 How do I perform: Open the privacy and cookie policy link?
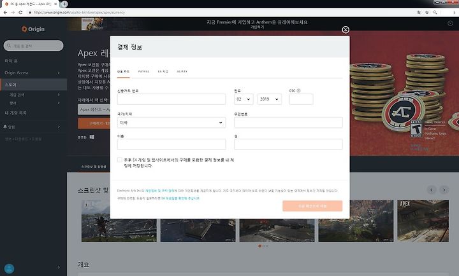(159, 191)
